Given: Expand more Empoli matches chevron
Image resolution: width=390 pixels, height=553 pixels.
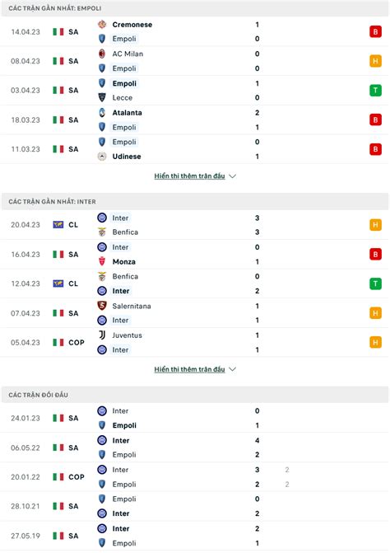Looking at the screenshot, I should (232, 176).
